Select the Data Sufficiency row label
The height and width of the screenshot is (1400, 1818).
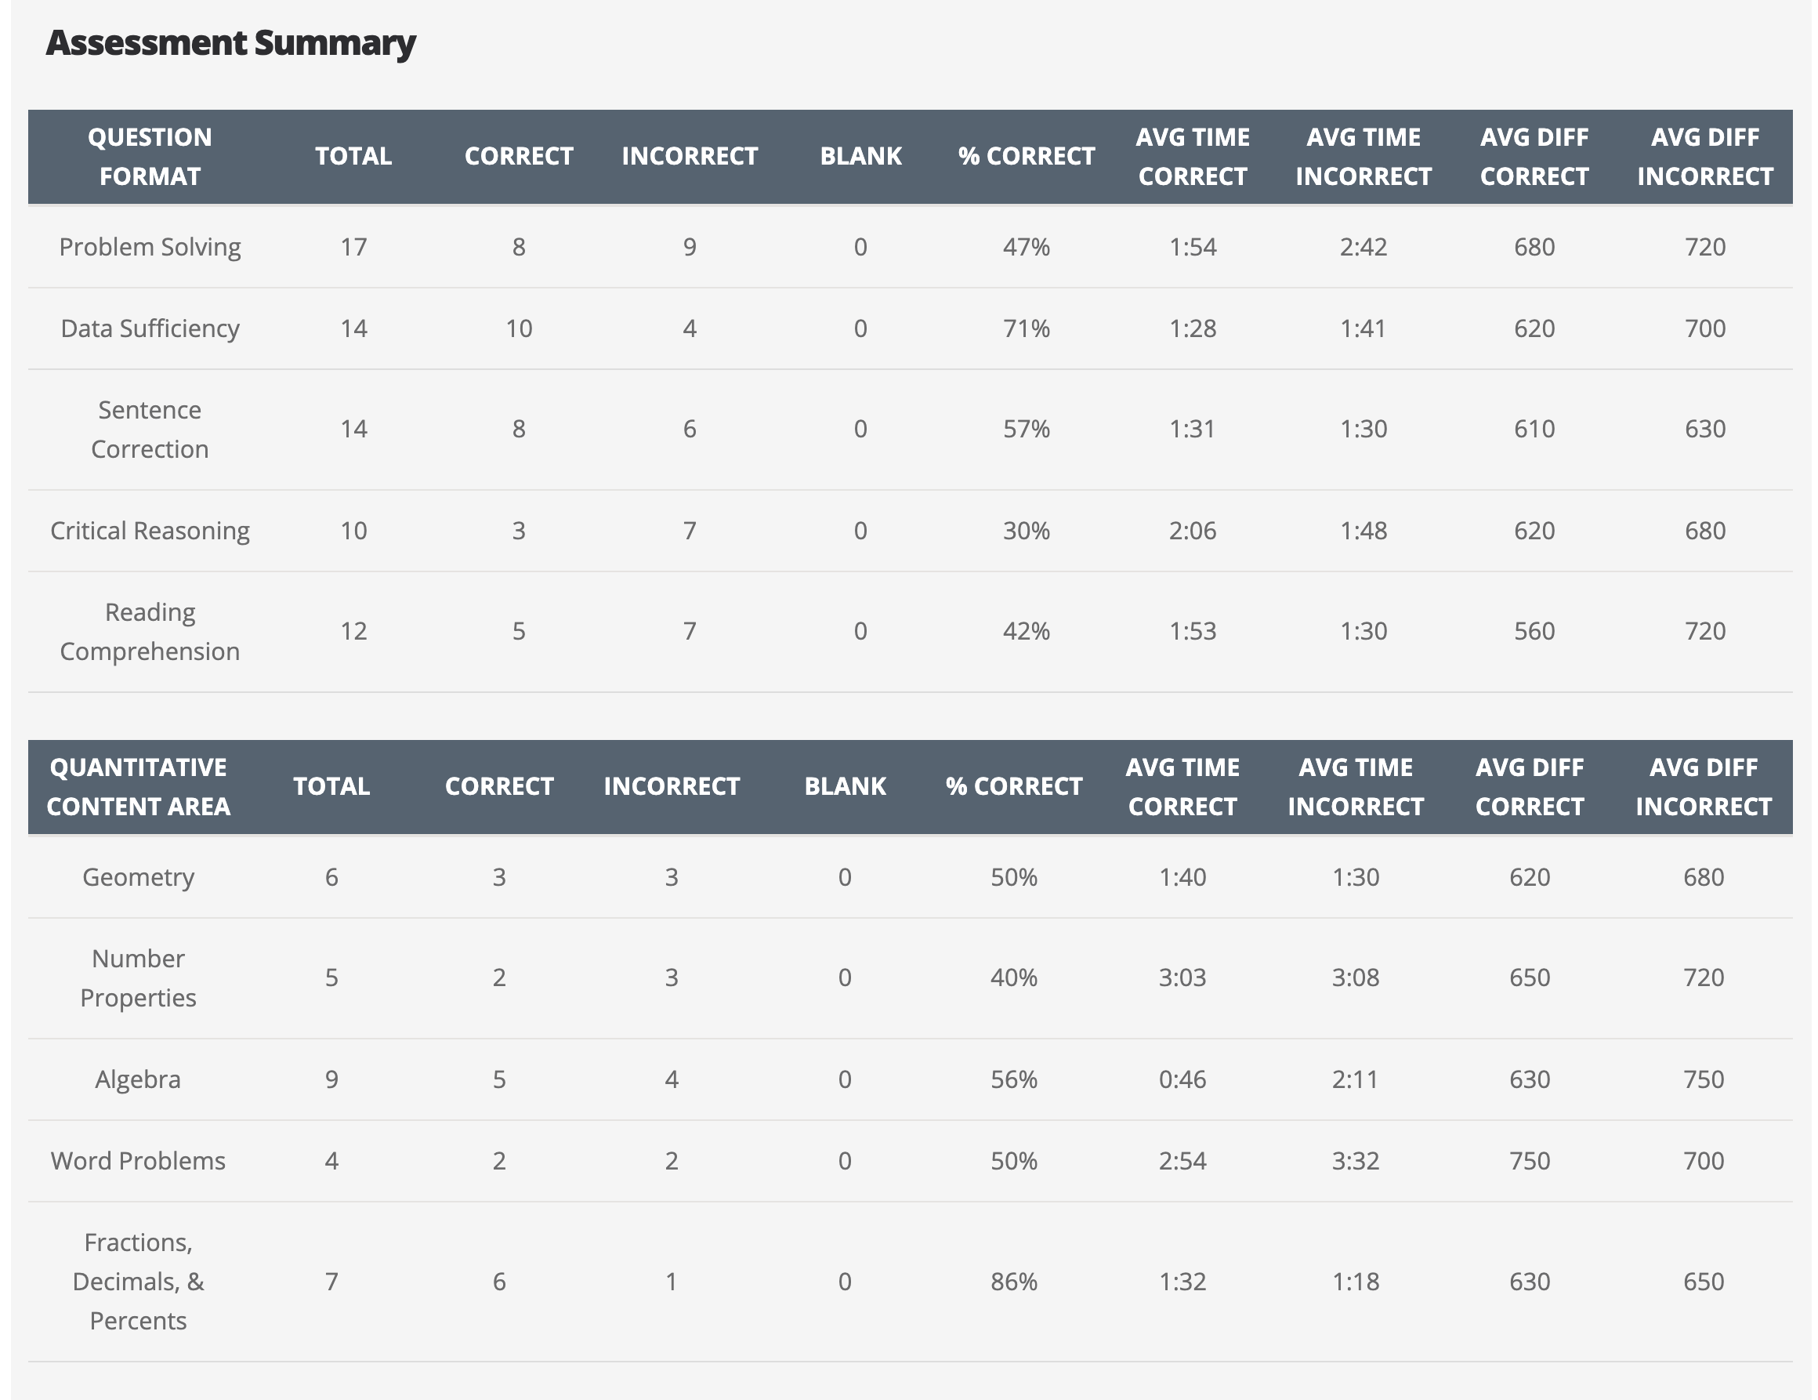(x=150, y=329)
